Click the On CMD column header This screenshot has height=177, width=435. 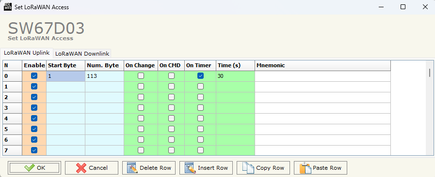coord(171,66)
